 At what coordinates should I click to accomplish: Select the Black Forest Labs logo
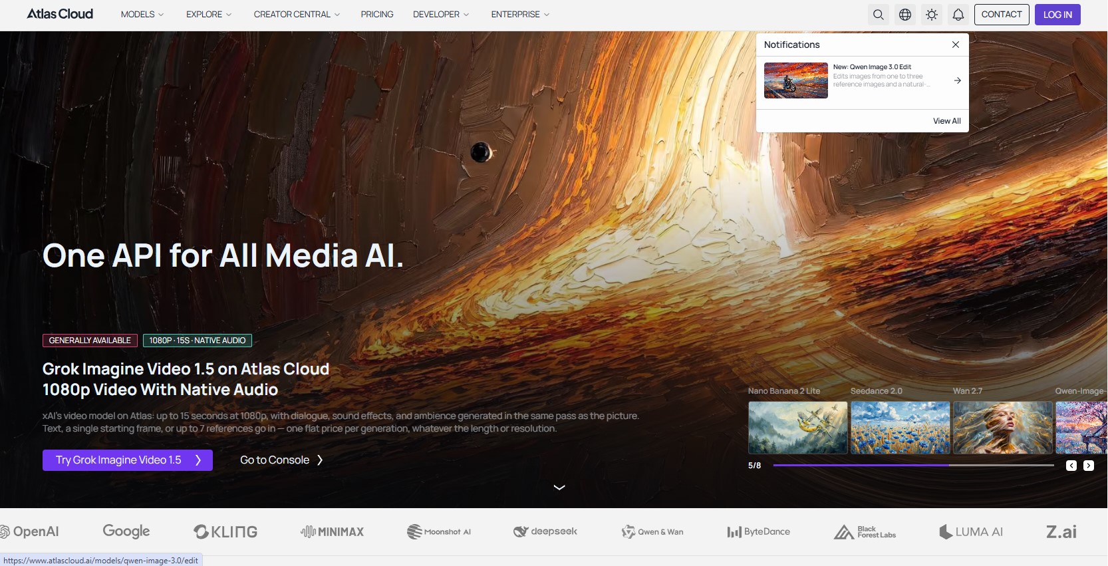(865, 531)
